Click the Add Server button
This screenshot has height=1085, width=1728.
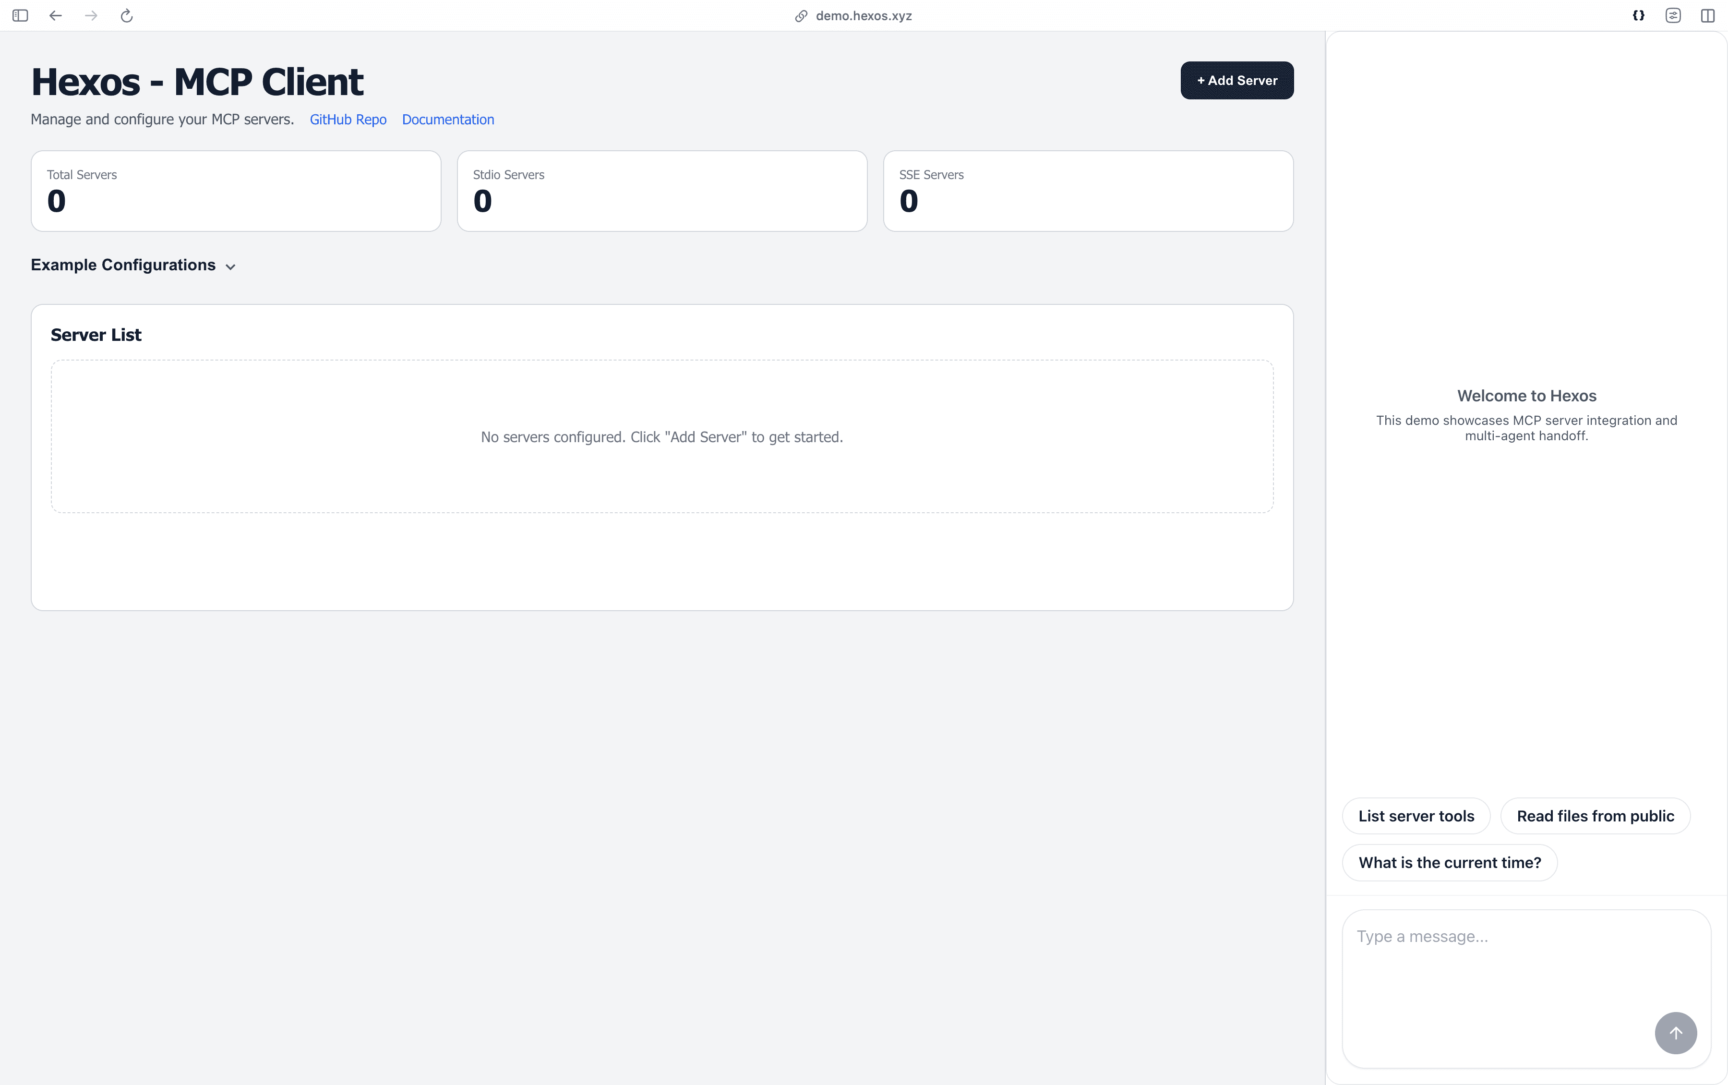pyautogui.click(x=1236, y=80)
